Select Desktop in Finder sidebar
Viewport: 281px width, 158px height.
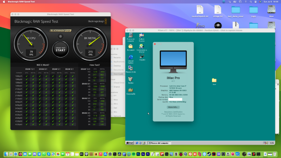pos(117,66)
